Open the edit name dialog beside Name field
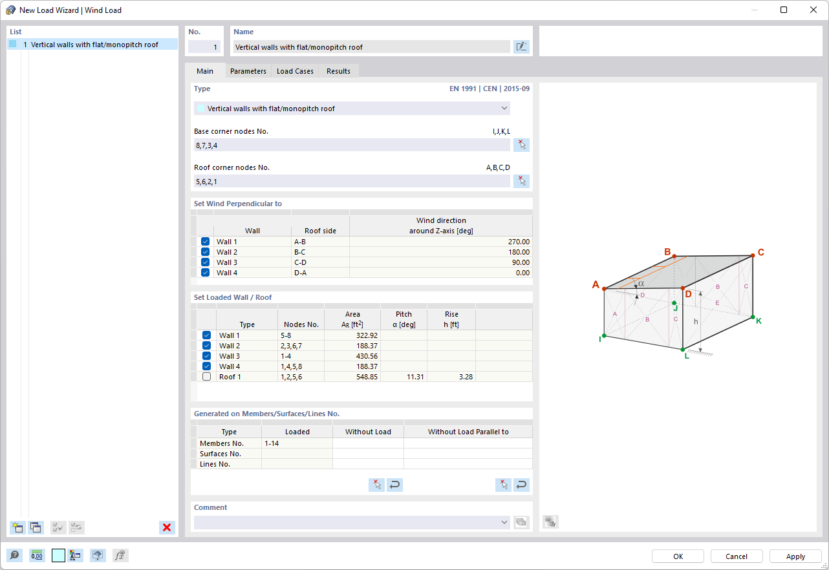829x570 pixels. [x=521, y=46]
